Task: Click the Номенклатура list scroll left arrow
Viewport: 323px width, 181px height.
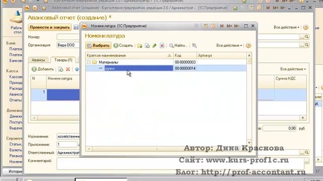Action: coord(89,149)
